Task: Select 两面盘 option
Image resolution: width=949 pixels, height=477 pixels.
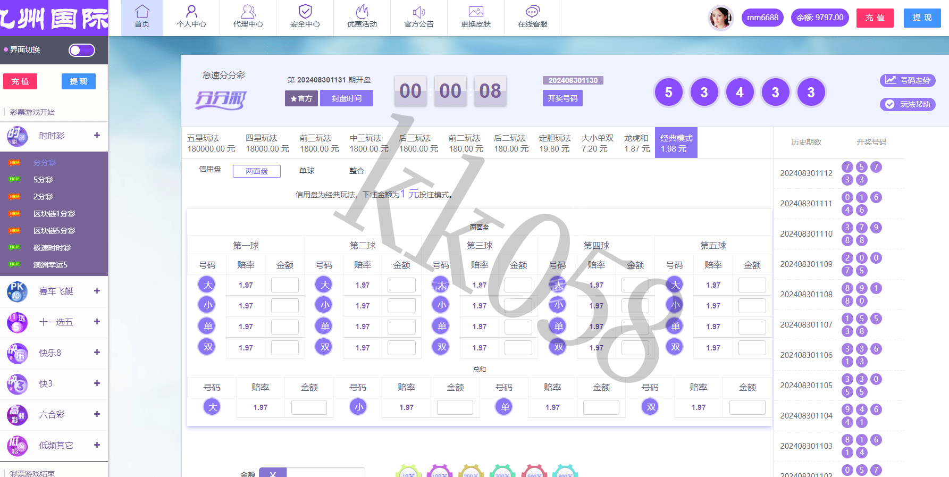Action: pos(257,171)
